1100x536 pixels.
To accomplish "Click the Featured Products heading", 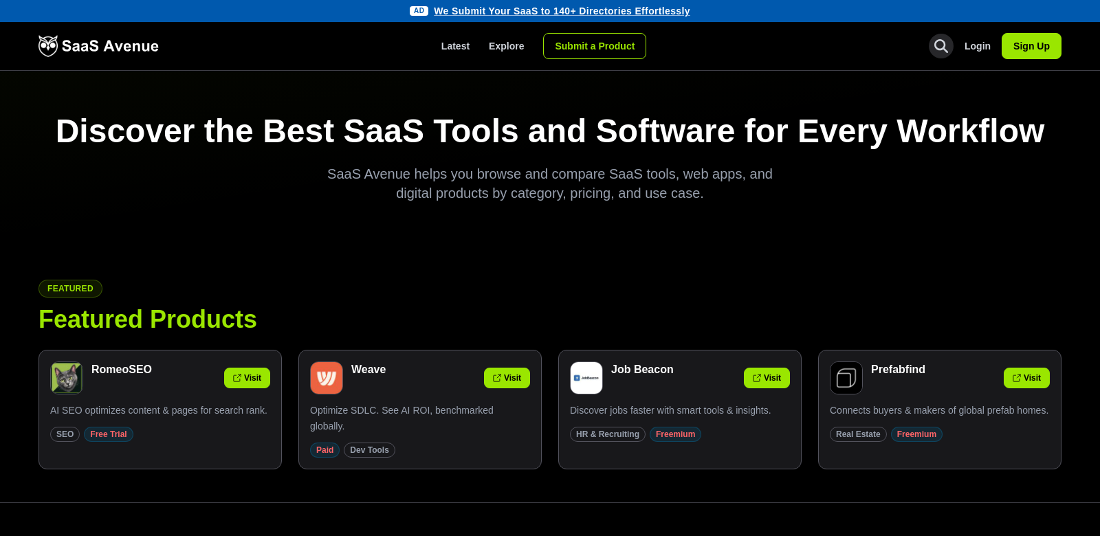I will tap(148, 320).
